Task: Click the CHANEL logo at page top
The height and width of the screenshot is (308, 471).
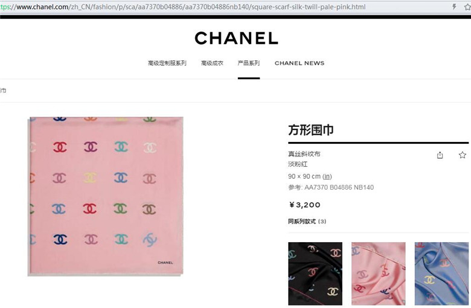Action: (236, 38)
